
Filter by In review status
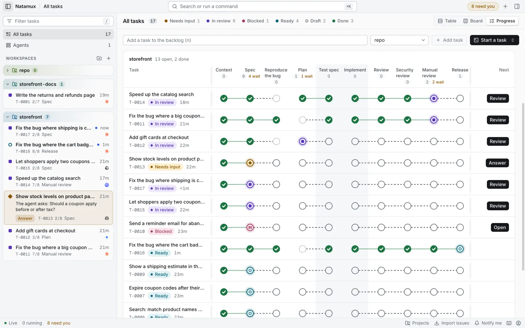coord(221,21)
